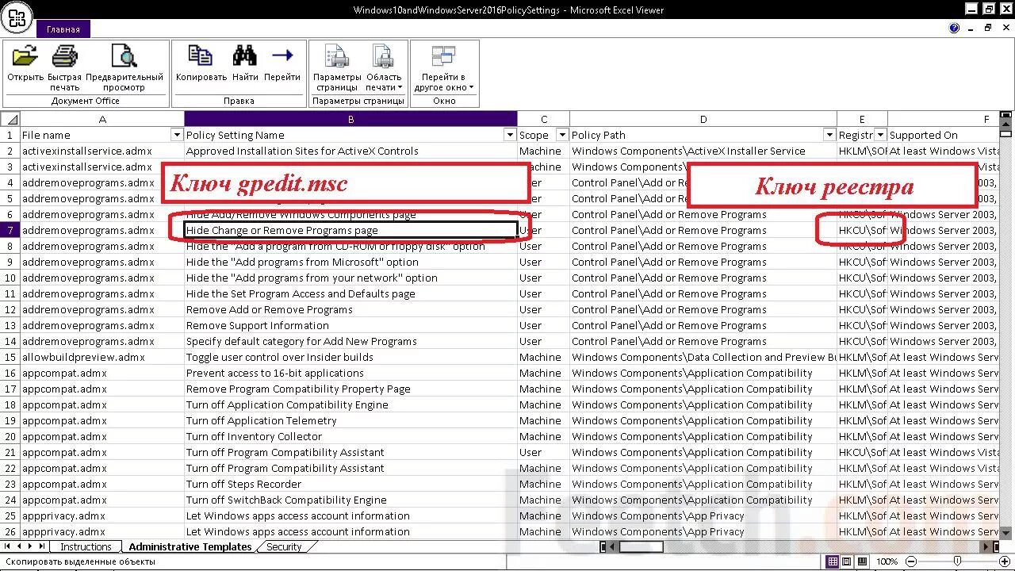Open File name column filter dropdown
This screenshot has height=571, width=1015.
176,135
